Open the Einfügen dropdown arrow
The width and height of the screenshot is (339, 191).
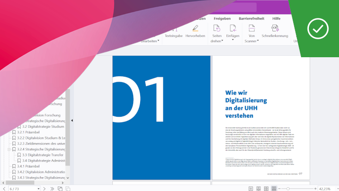[x=233, y=40]
